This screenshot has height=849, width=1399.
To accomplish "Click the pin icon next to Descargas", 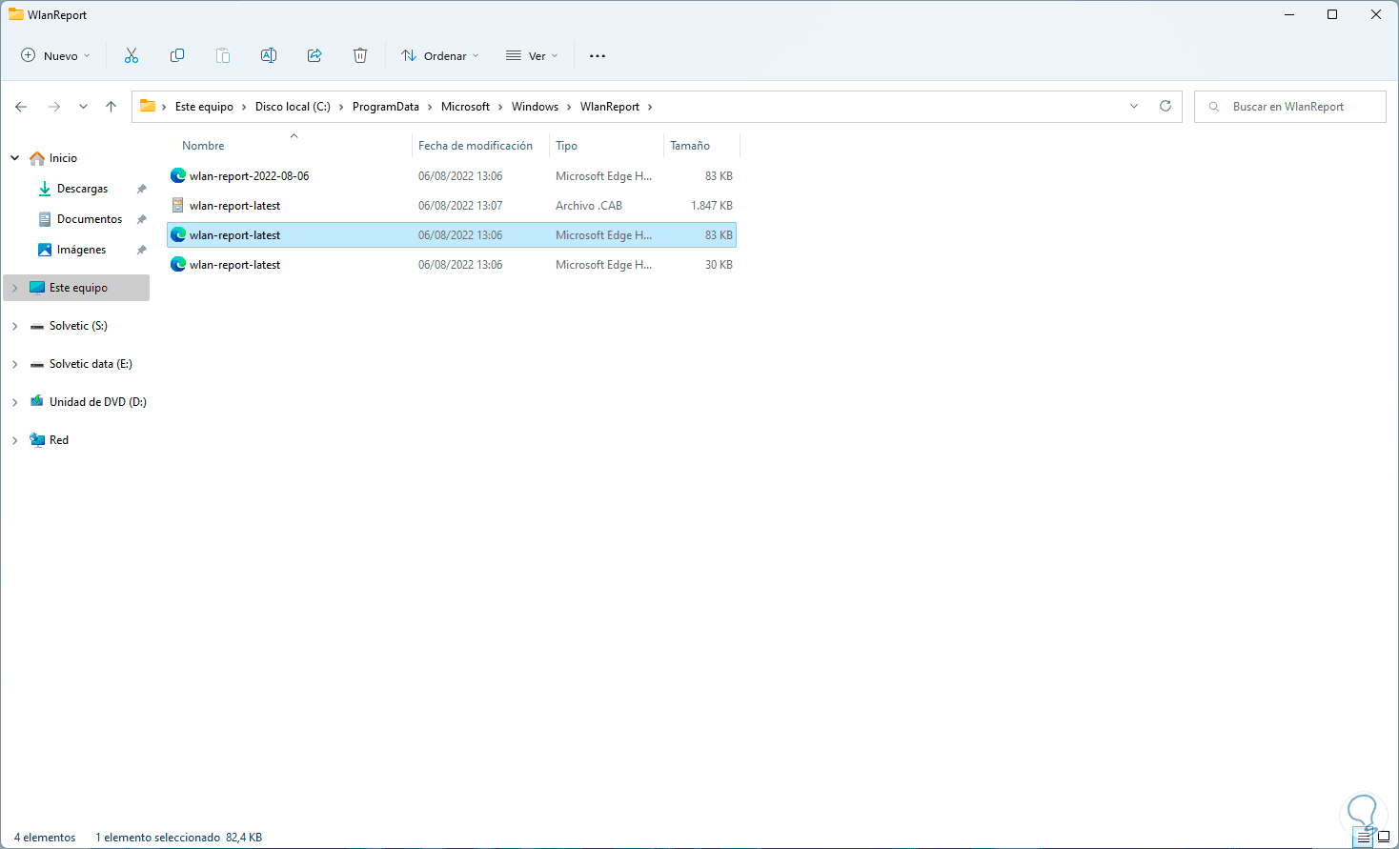I will pos(142,189).
